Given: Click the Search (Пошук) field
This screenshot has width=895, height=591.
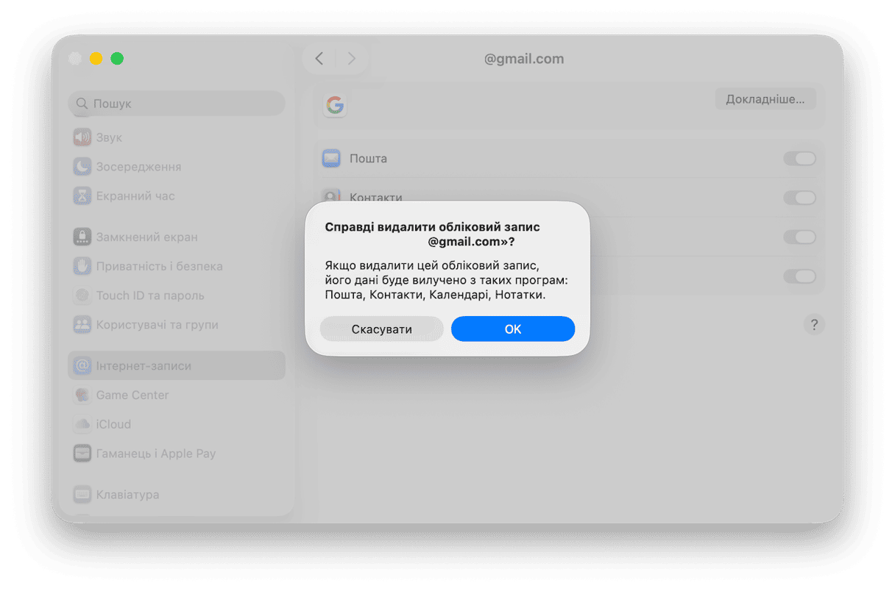Looking at the screenshot, I should point(177,104).
